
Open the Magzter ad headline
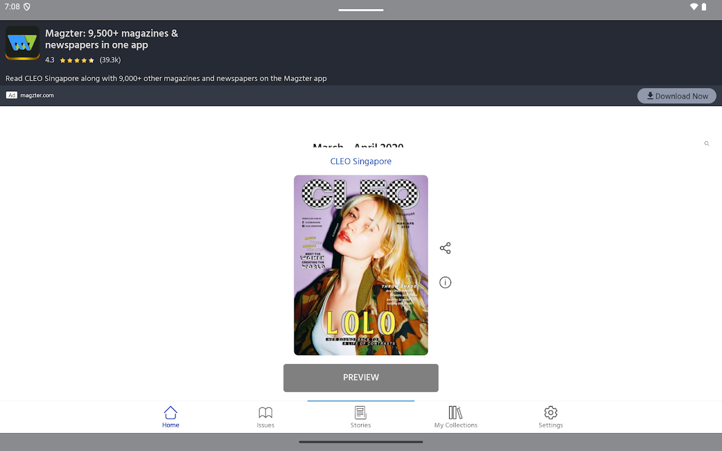pyautogui.click(x=112, y=39)
